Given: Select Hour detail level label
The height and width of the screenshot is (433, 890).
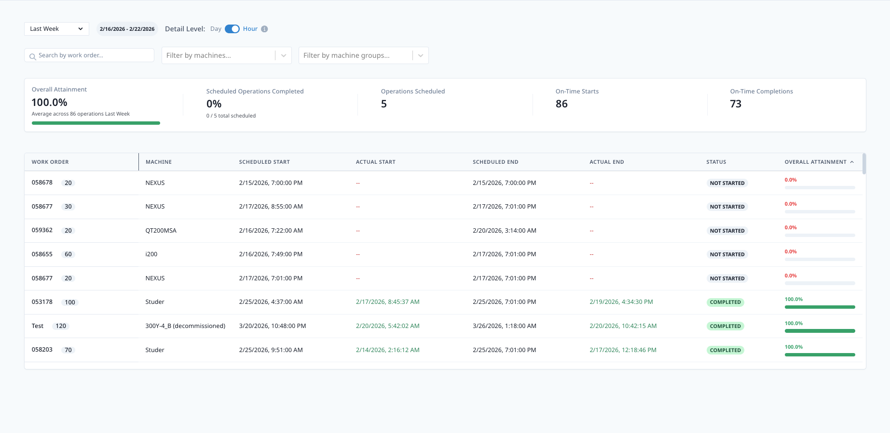Looking at the screenshot, I should pos(250,29).
